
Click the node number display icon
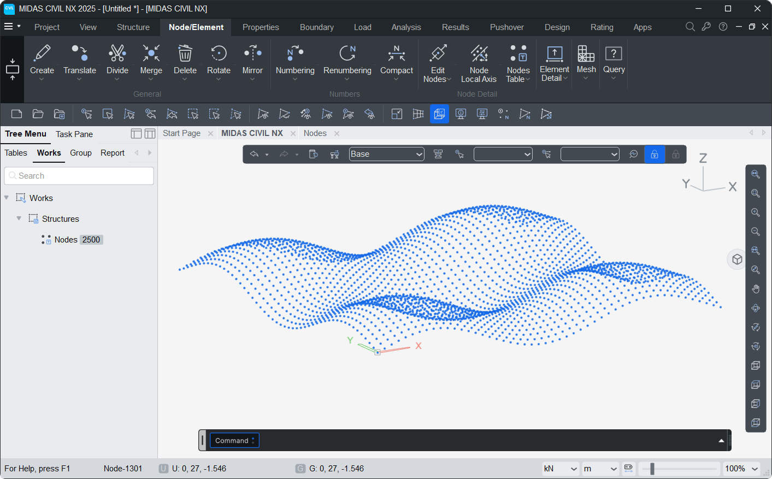503,114
